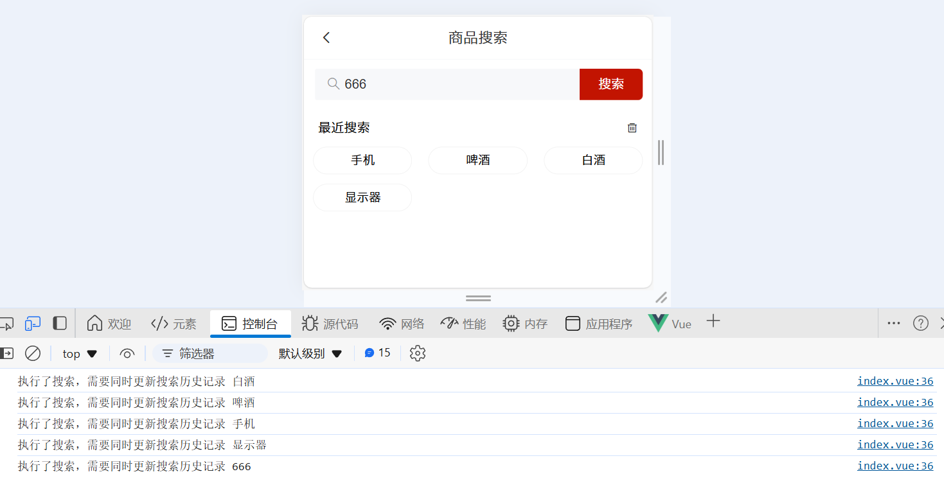
Task: Click the console log text ending 666
Action: coord(134,466)
